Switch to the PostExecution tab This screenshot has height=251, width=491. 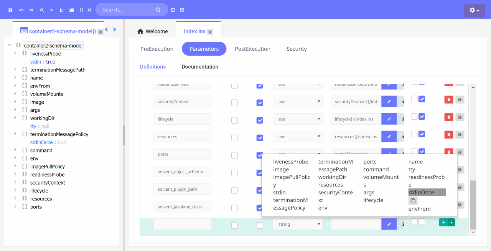(x=252, y=49)
